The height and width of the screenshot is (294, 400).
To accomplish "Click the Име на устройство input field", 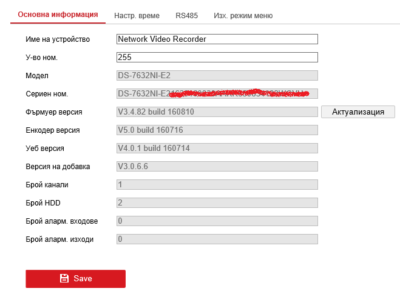I will 217,39.
